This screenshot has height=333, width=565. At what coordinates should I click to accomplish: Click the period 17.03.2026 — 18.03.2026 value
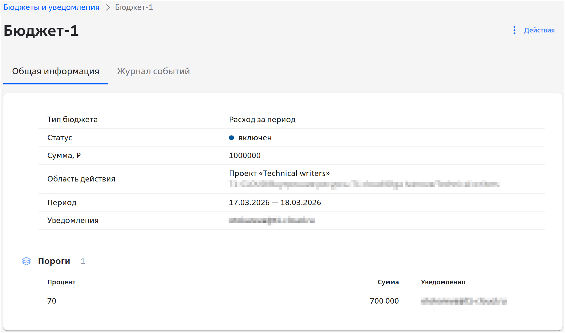tap(275, 202)
